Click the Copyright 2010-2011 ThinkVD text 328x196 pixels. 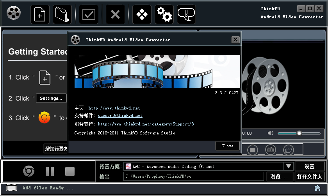click(125, 133)
